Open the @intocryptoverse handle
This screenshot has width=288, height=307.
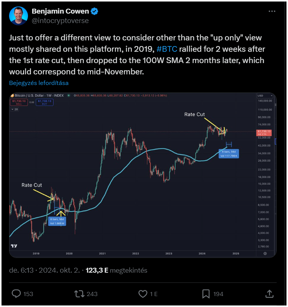60,20
